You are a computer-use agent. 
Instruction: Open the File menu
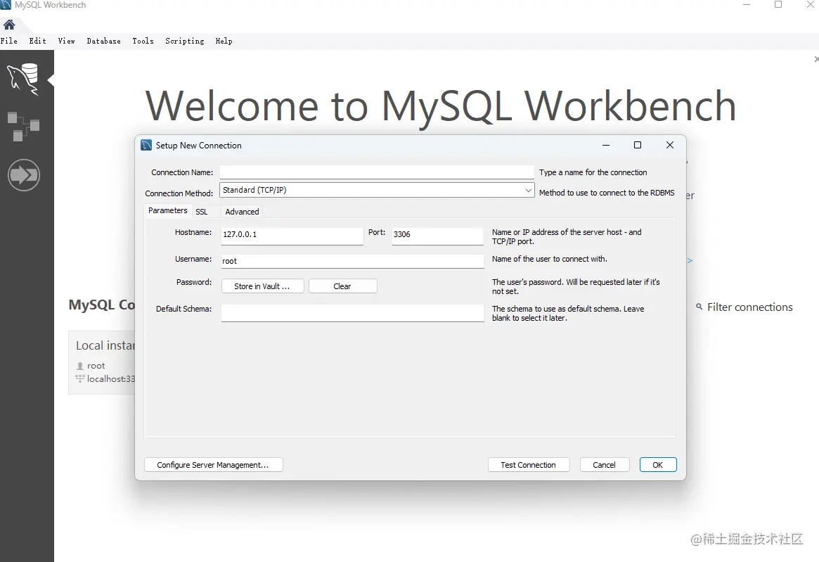(x=9, y=41)
